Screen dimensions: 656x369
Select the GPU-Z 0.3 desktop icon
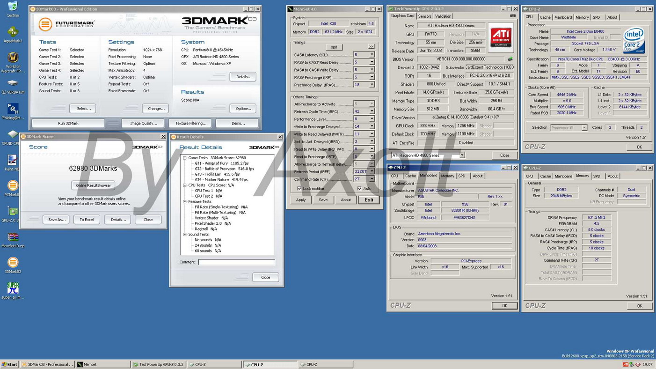13,214
